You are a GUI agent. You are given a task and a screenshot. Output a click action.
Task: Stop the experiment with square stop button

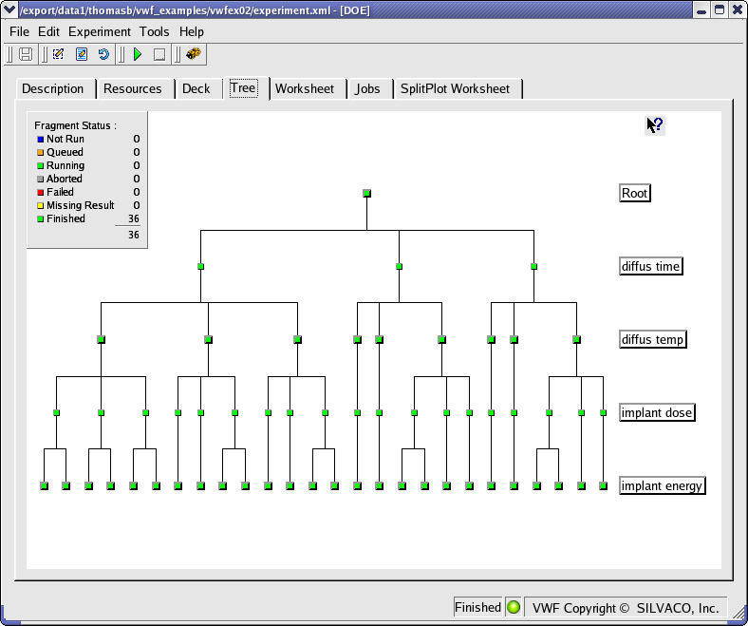point(159,54)
